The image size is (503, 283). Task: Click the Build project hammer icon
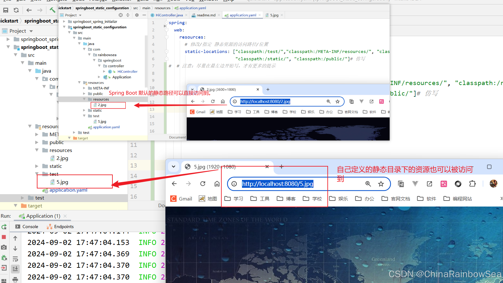[x=52, y=10]
